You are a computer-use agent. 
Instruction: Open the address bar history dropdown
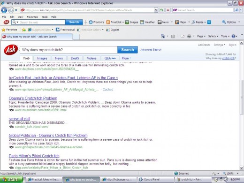pyautogui.click(x=156, y=10)
